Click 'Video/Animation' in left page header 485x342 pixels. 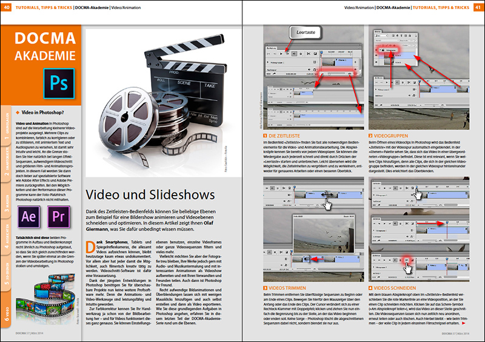pyautogui.click(x=126, y=7)
